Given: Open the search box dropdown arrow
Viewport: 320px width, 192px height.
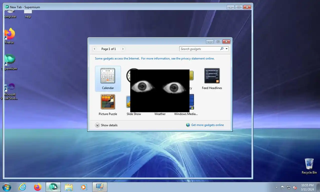Looking at the screenshot, I should pyautogui.click(x=226, y=49).
